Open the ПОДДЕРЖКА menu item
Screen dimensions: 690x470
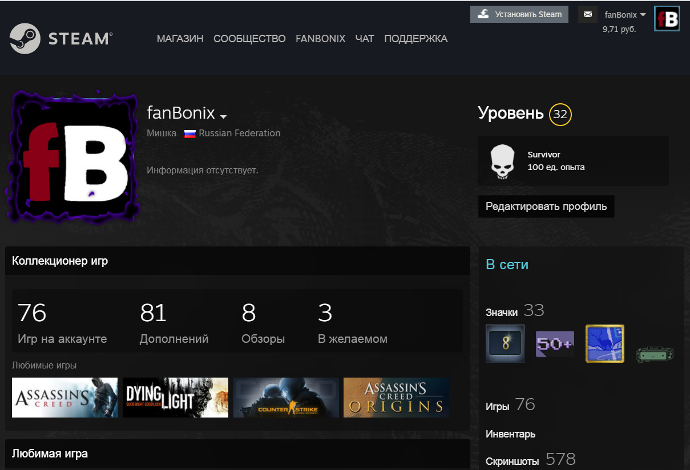(x=416, y=39)
